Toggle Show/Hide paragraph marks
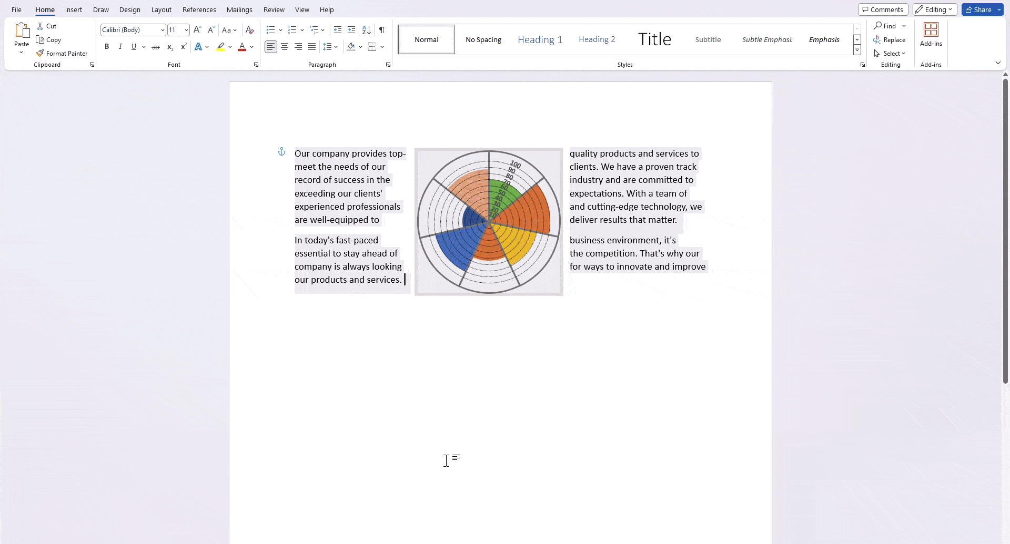The width and height of the screenshot is (1010, 544). click(382, 30)
